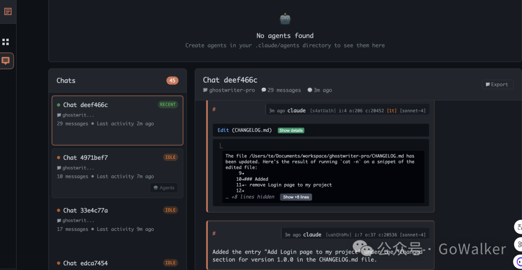Click the Agents button on Chat 4971bef7
The image size is (522, 270).
164,187
